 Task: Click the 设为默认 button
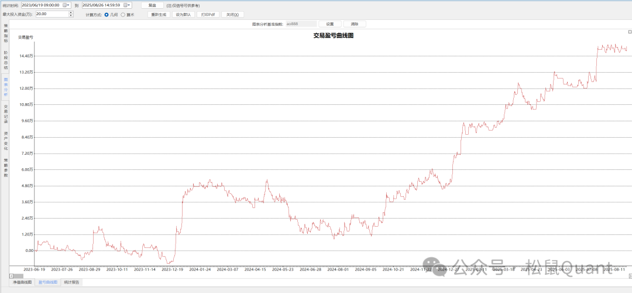pos(183,15)
